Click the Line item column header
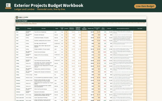The image size is (162, 101). pos(44,29)
